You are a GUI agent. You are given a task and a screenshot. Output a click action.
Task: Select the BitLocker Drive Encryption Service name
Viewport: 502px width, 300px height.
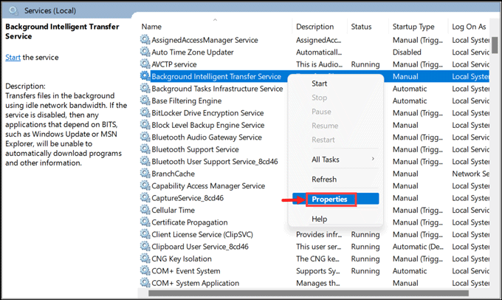coord(207,113)
